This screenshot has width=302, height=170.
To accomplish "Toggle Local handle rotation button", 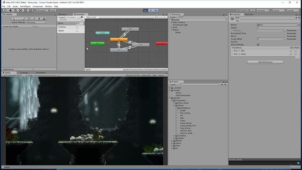I will [x=51, y=10].
